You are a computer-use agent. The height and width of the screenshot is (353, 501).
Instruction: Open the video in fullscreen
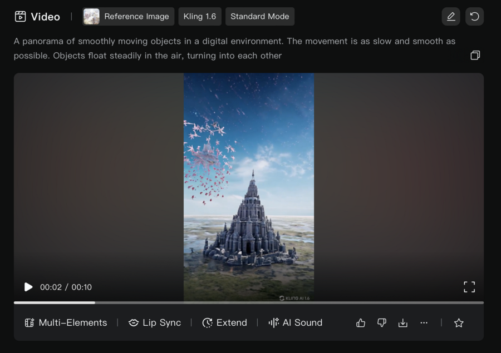tap(469, 287)
